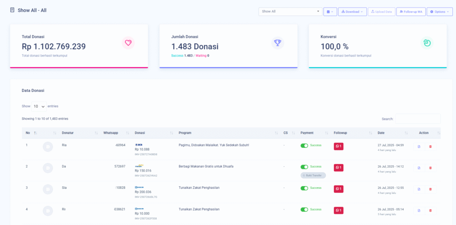Click the donor avatar in row 4
Viewport: 456px width, 225px height.
[48, 210]
